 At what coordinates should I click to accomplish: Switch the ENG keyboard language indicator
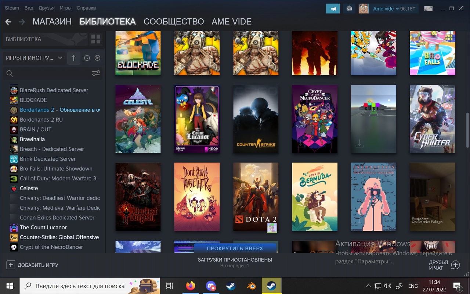pos(413,286)
